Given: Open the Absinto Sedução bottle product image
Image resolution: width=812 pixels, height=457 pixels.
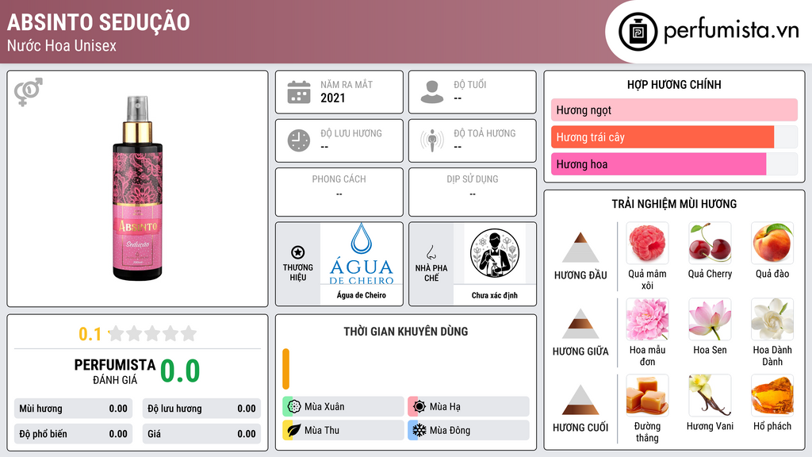Looking at the screenshot, I should (x=138, y=188).
